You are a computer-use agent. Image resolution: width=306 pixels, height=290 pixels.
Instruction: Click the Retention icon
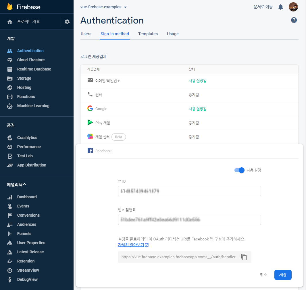click(x=10, y=261)
